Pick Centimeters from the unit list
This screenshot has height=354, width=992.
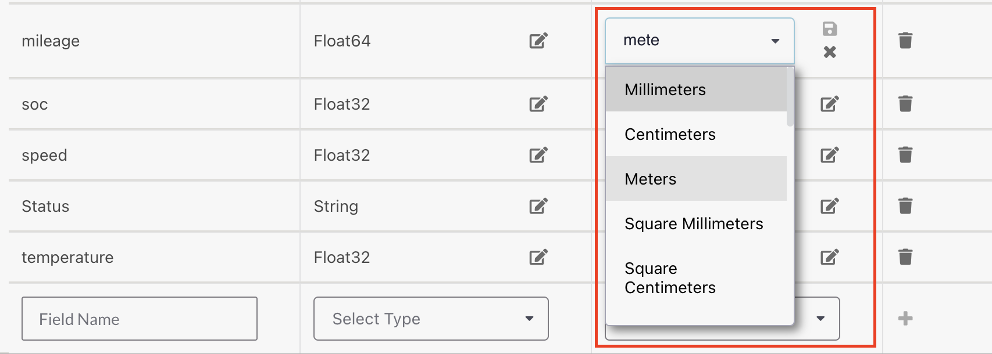coord(670,134)
